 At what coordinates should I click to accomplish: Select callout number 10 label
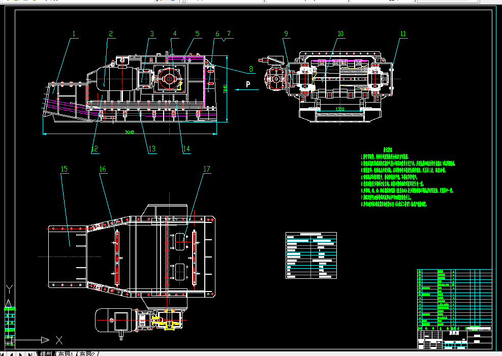pos(340,34)
